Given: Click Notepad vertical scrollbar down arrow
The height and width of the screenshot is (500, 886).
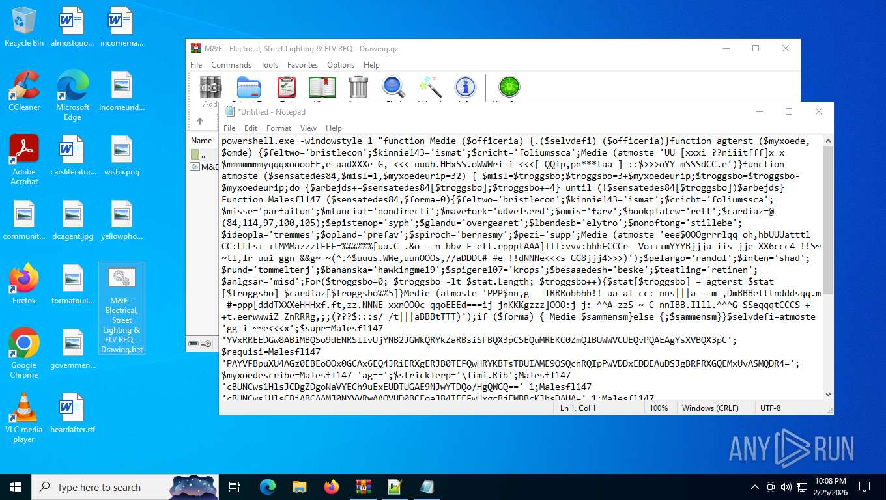Looking at the screenshot, I should point(828,394).
